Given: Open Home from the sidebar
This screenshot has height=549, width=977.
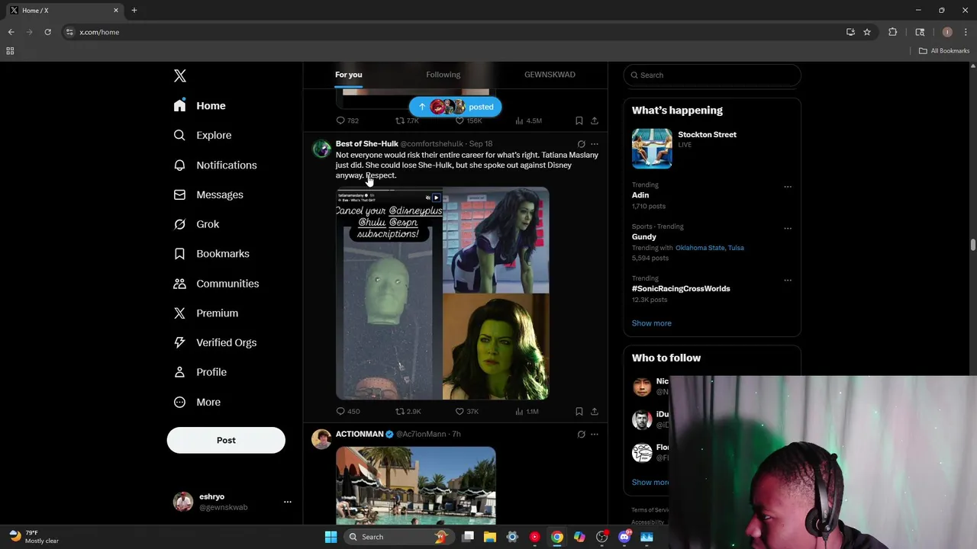Looking at the screenshot, I should [200, 106].
